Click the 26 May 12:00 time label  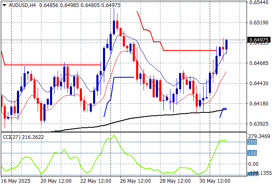click(x=135, y=181)
